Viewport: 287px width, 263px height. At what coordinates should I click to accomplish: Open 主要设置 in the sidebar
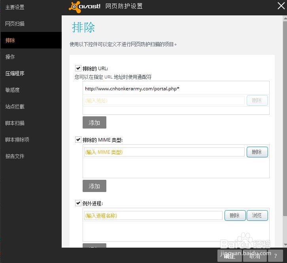point(15,7)
